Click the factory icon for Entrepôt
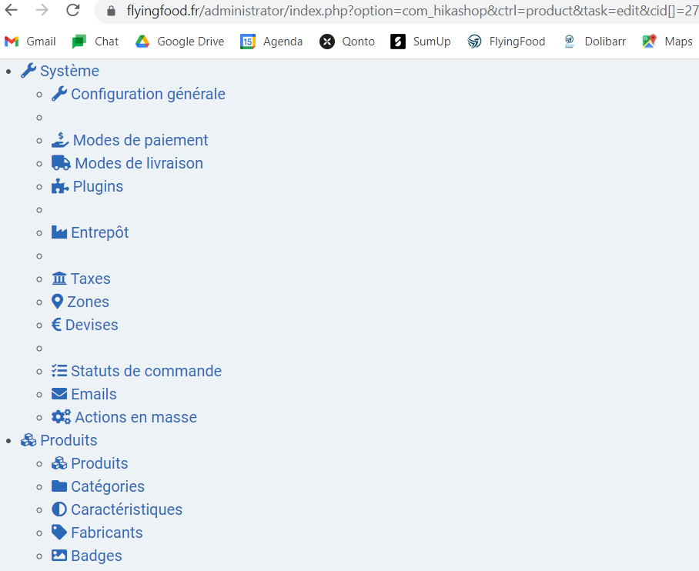Viewport: 699px width, 571px height. coord(59,232)
